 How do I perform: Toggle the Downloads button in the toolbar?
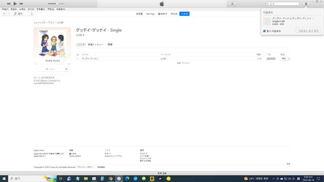tap(306, 4)
